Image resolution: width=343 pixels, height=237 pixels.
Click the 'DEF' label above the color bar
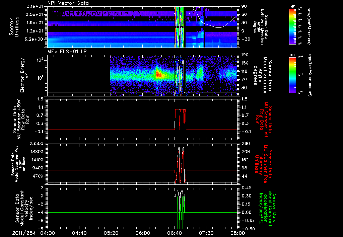click(x=293, y=55)
